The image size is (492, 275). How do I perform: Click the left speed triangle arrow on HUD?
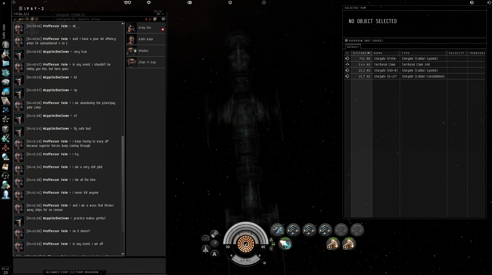(x=231, y=256)
